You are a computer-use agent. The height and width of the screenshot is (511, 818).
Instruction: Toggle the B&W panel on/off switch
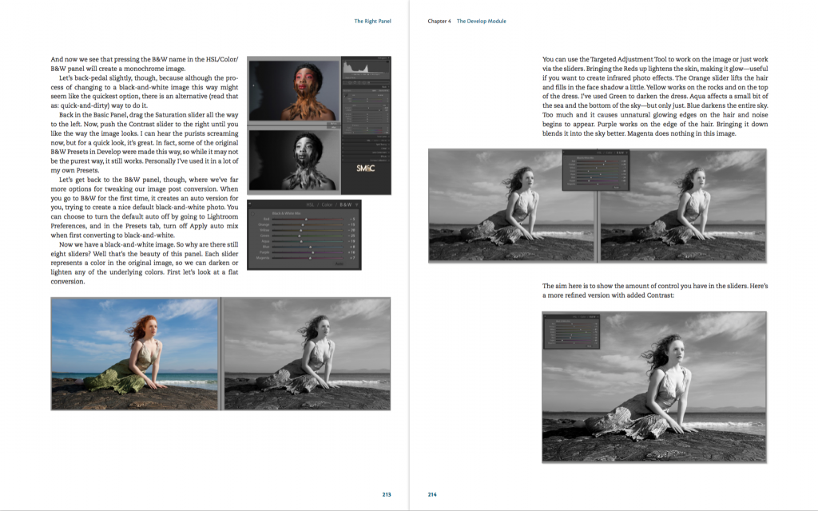point(343,140)
